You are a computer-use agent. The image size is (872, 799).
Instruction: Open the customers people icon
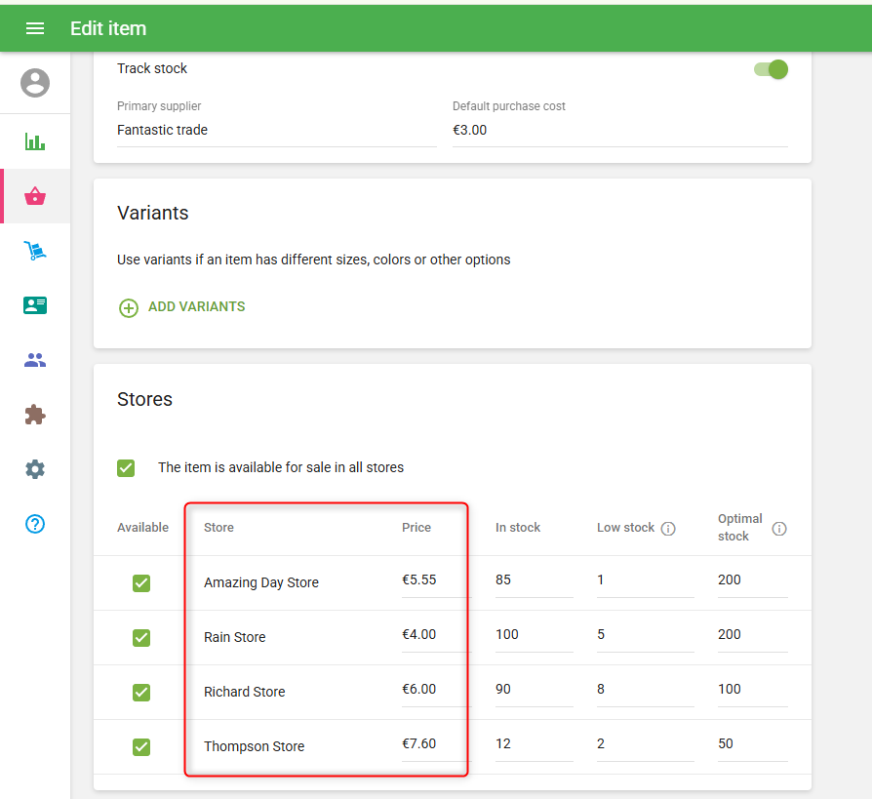coord(35,360)
